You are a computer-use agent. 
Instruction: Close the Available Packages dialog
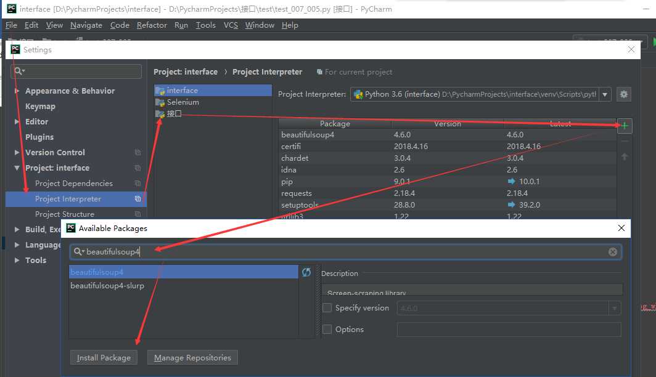pyautogui.click(x=621, y=228)
